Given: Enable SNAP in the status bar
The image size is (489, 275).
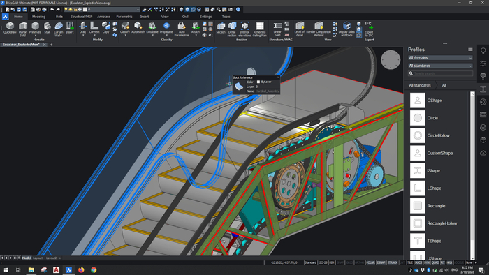Looking at the screenshot, I should point(340,262).
